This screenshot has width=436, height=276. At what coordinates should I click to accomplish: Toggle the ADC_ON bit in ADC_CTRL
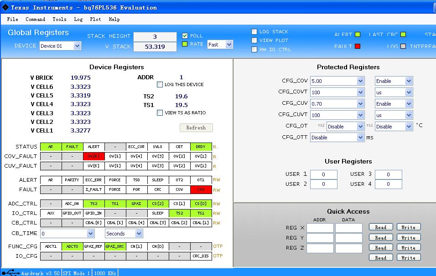pos(72,204)
